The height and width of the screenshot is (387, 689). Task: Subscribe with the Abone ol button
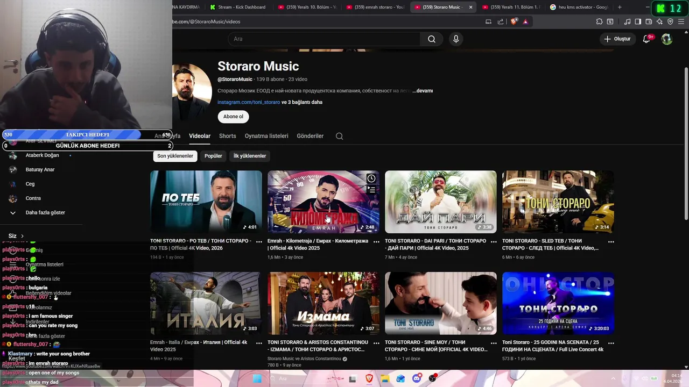(x=233, y=117)
